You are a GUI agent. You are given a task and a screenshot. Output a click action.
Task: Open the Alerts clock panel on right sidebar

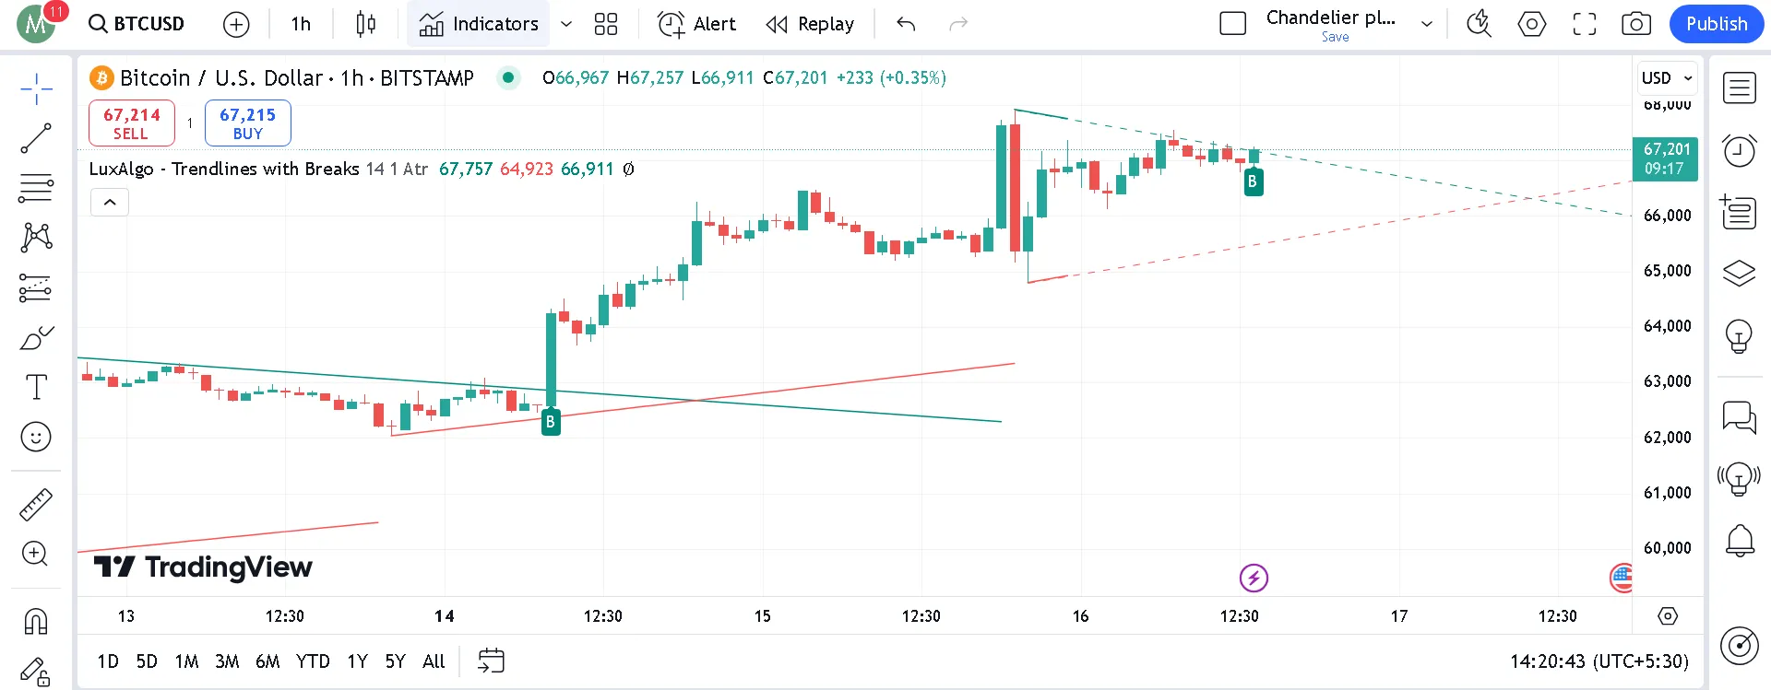(x=1738, y=150)
